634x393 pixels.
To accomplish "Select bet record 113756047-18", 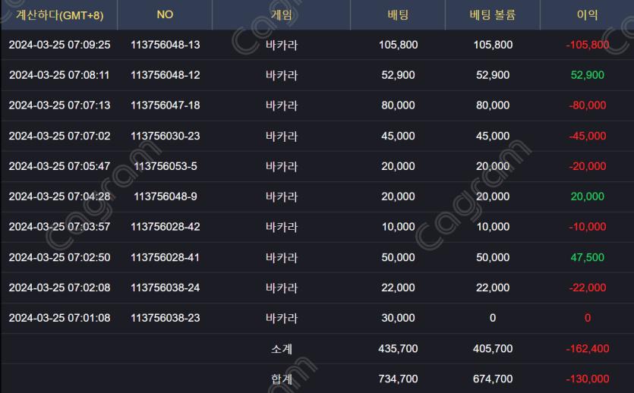I will (x=166, y=105).
